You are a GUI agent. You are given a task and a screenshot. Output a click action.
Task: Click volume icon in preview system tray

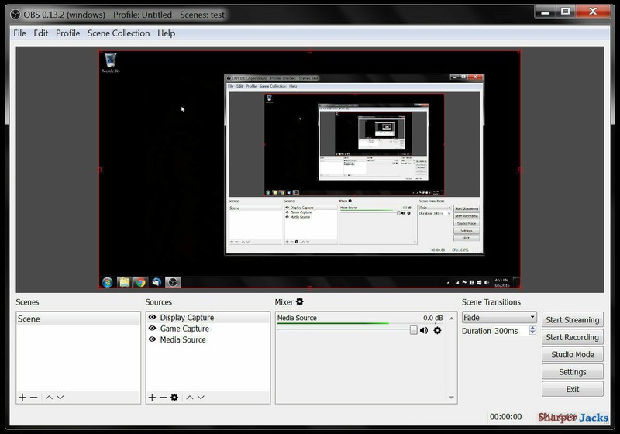(x=487, y=283)
